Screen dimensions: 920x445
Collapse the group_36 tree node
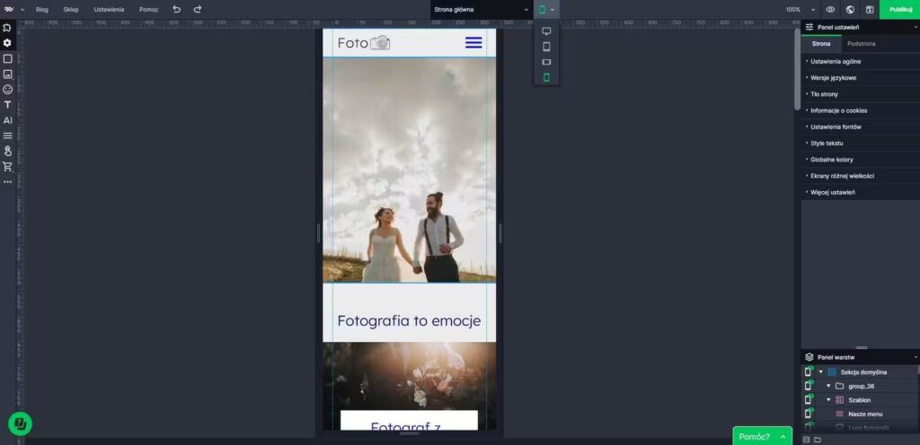[828, 386]
